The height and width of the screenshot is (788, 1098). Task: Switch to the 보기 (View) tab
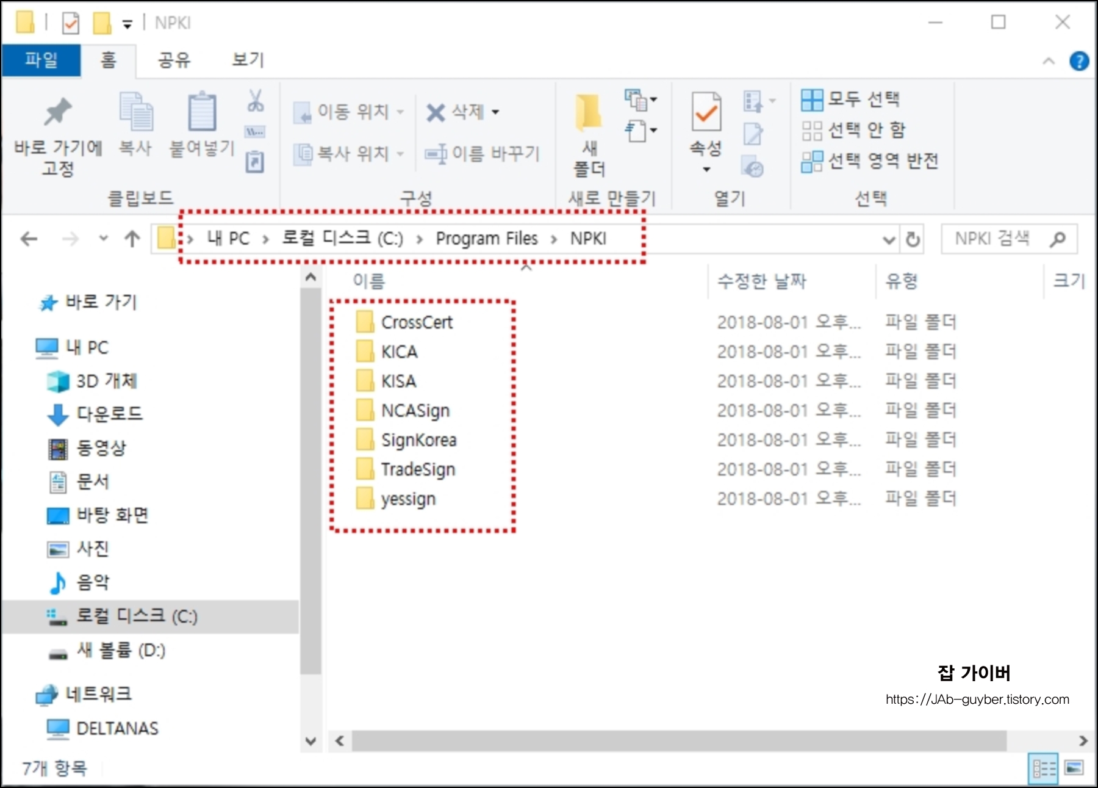pyautogui.click(x=248, y=60)
